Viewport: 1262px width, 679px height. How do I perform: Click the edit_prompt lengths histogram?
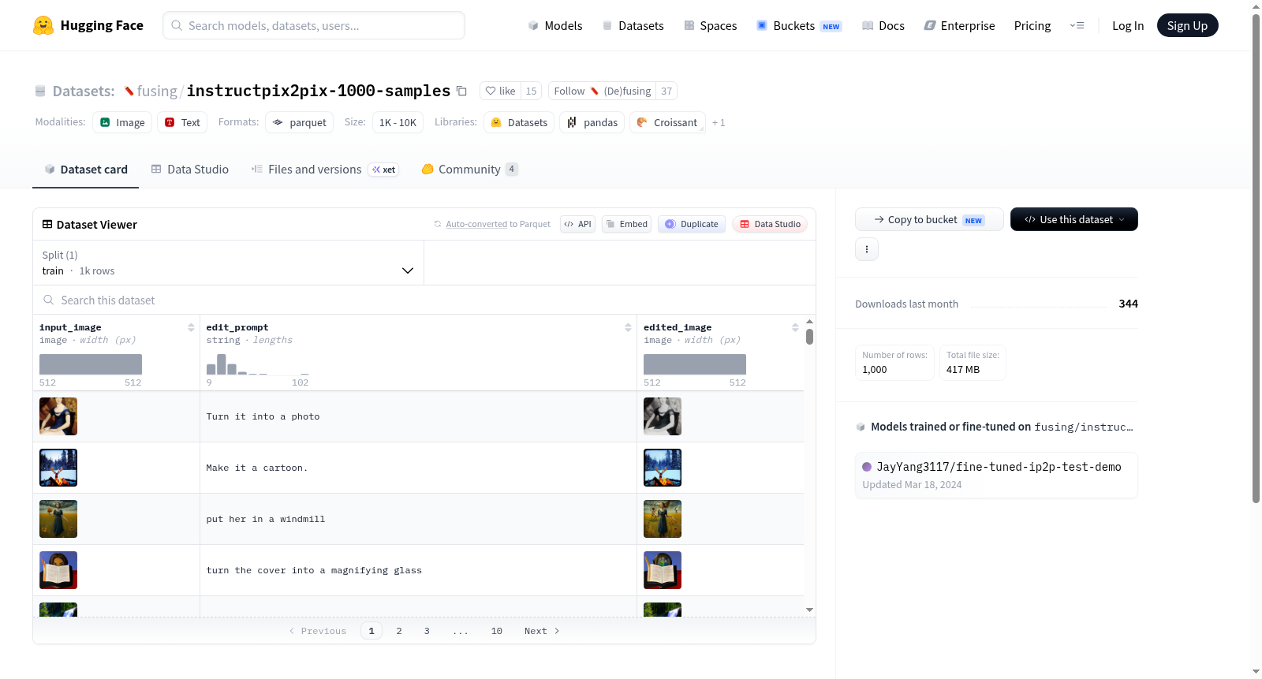[257, 364]
